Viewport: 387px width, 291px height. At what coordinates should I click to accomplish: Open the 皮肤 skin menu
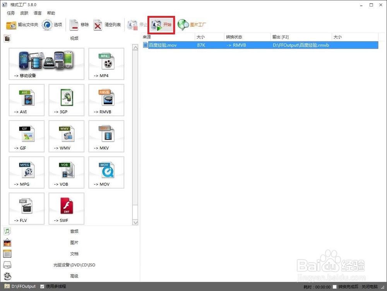click(x=24, y=13)
